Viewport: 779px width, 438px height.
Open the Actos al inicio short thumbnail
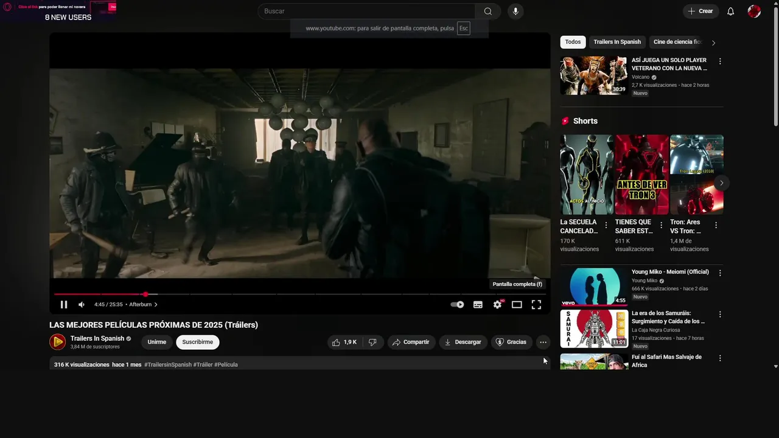point(587,175)
